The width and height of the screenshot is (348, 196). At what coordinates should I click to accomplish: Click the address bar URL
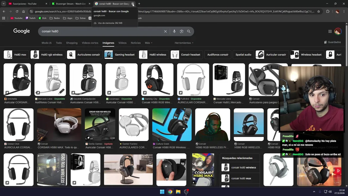pyautogui.click(x=174, y=11)
